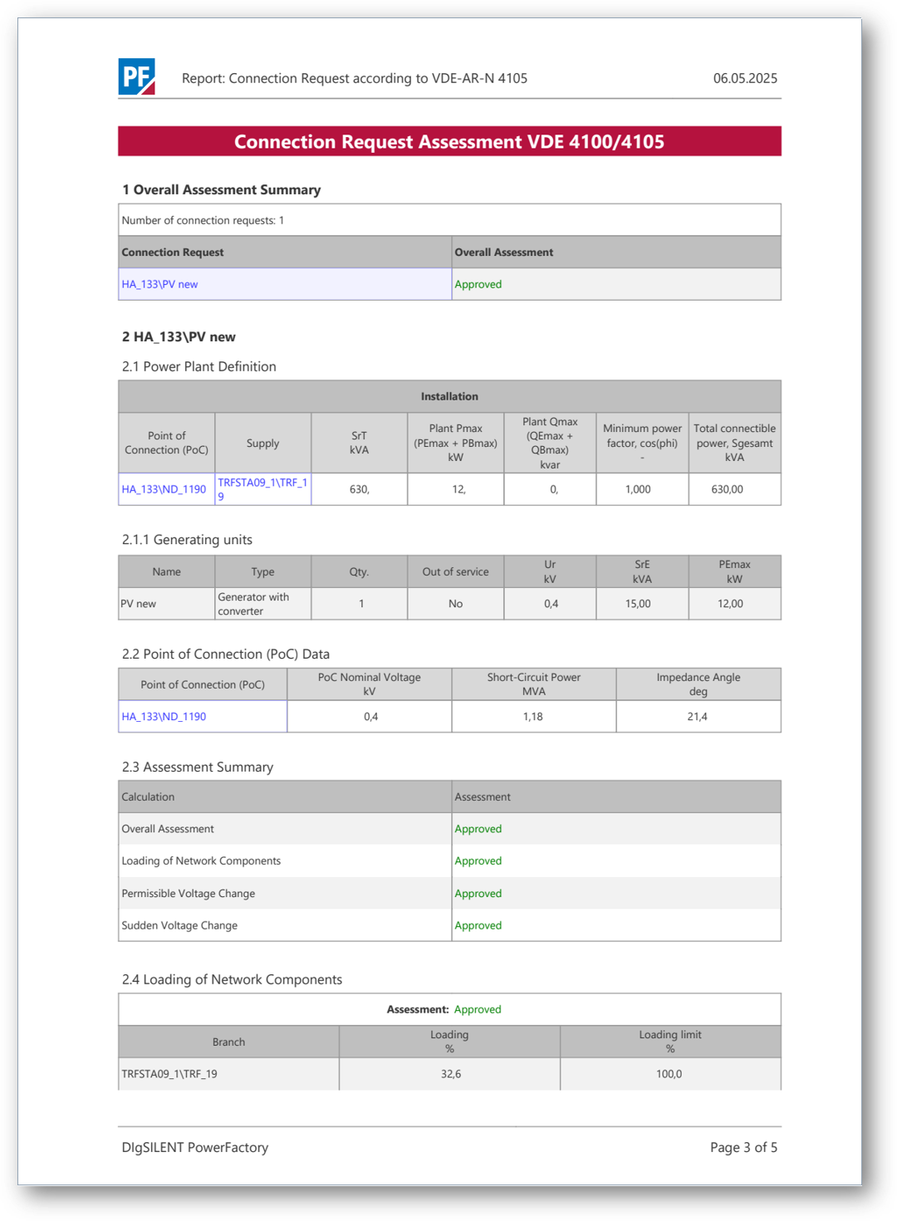Select the loading value 32,6
The image size is (897, 1221).
(x=450, y=1073)
